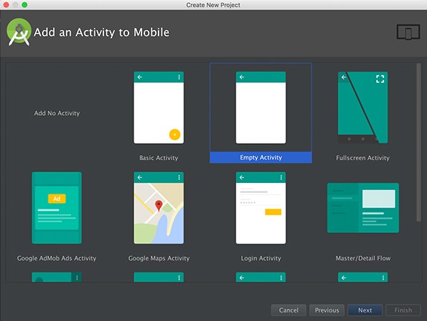This screenshot has width=427, height=321.
Task: Click the yellow sign-in button in Login Activity preview
Action: [273, 212]
